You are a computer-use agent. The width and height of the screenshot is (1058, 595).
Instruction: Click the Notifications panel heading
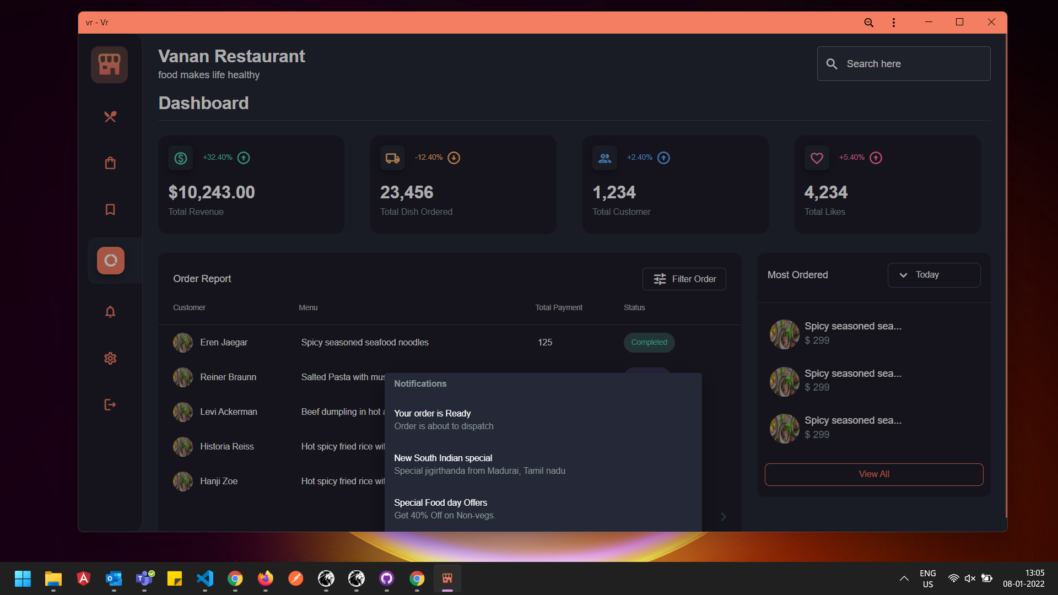pyautogui.click(x=420, y=383)
